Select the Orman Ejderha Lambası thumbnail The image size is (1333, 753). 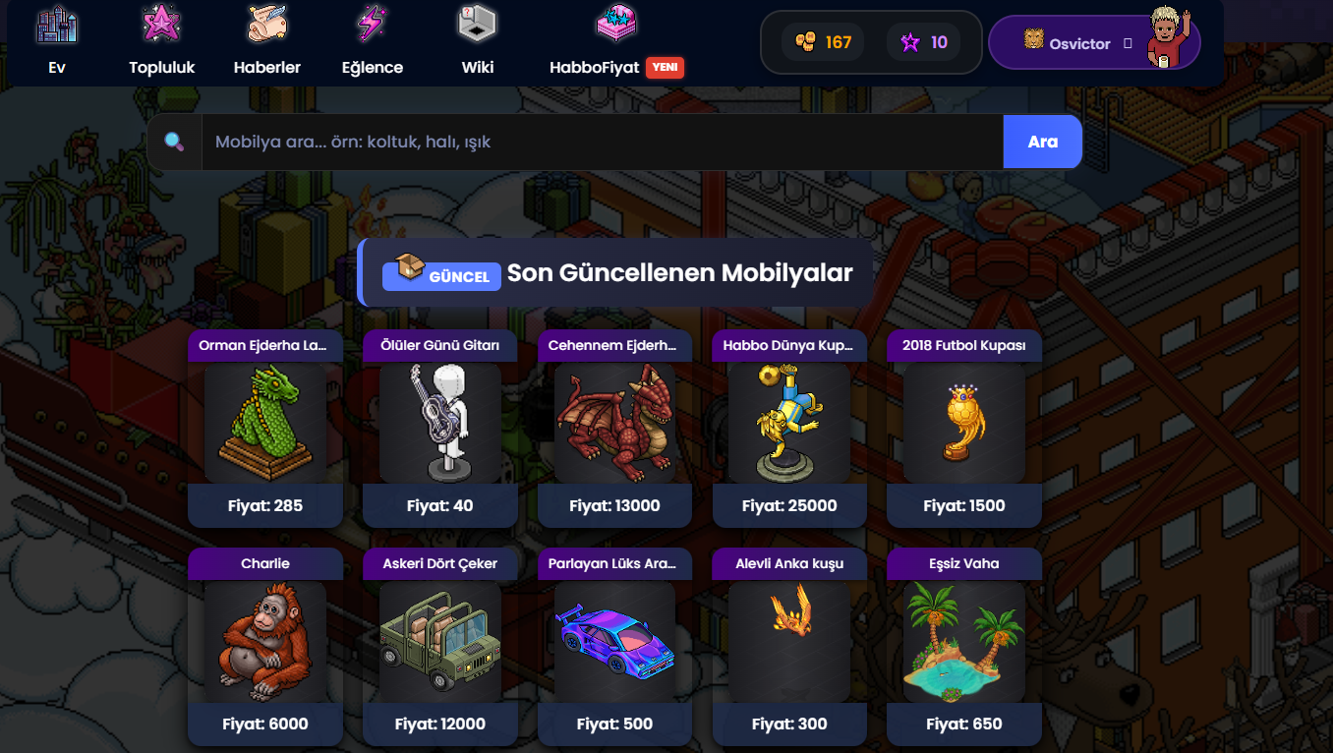tap(265, 423)
